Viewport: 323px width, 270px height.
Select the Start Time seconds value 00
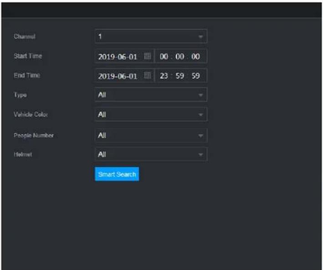click(x=195, y=56)
